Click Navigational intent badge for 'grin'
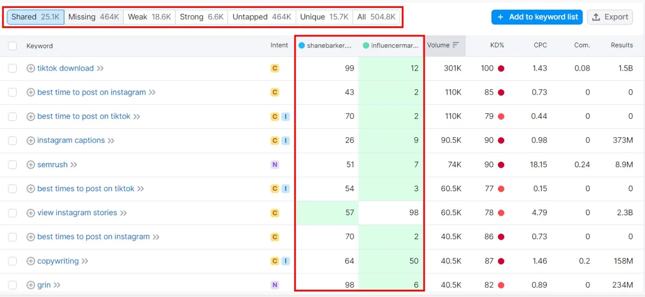 [x=275, y=285]
